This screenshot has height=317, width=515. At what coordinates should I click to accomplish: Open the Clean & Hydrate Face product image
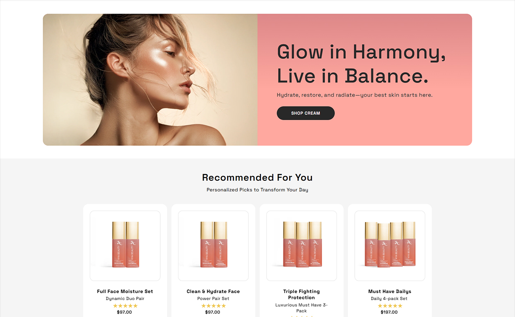(213, 246)
